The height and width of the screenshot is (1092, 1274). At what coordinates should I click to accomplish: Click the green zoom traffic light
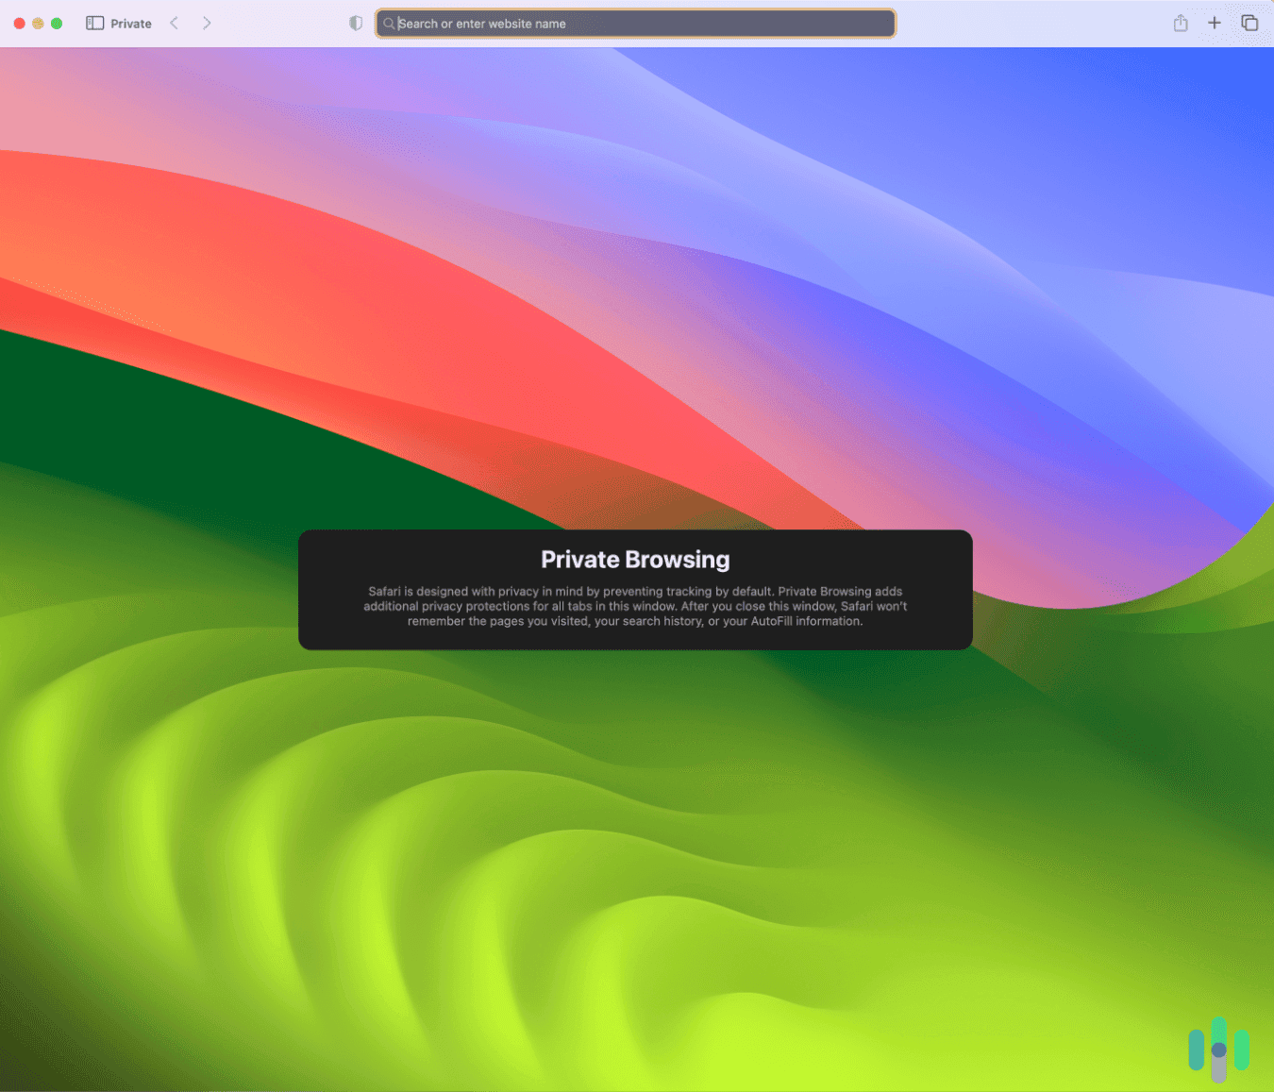pyautogui.click(x=57, y=23)
